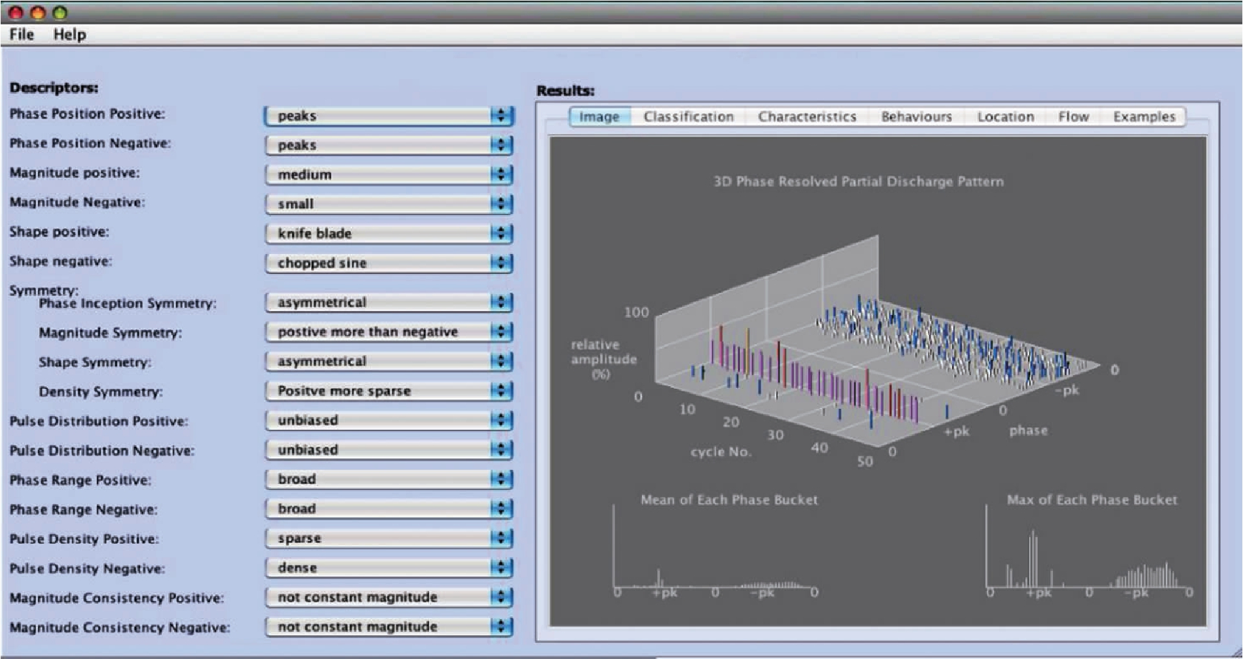The image size is (1243, 659).
Task: Open the Characteristics tab
Action: (807, 117)
